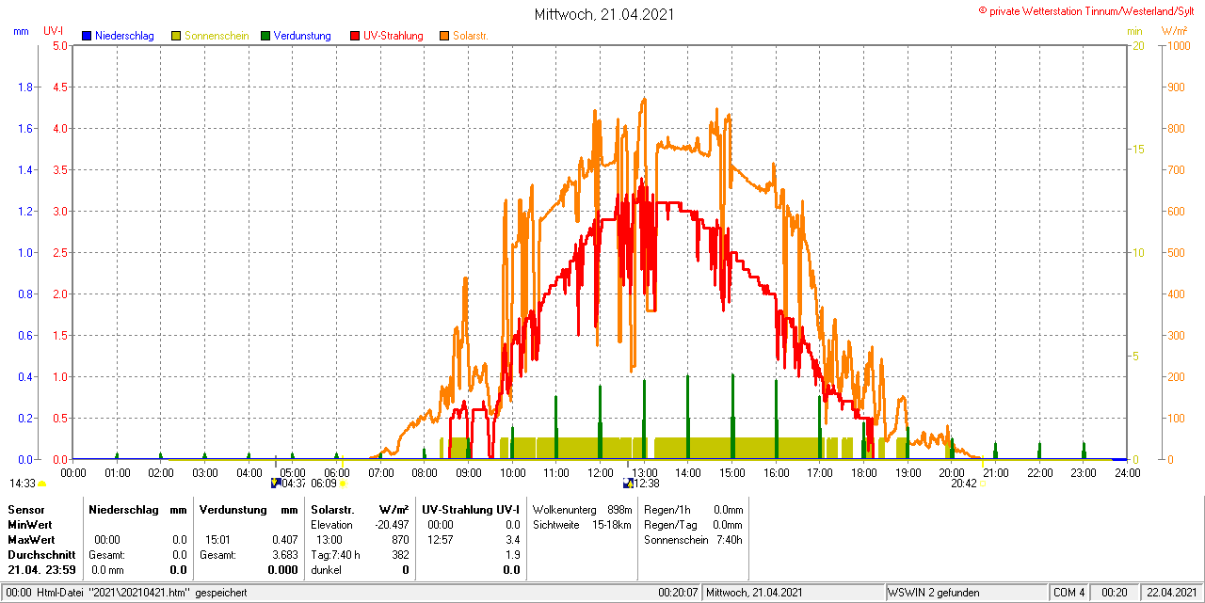The width and height of the screenshot is (1205, 603).
Task: Click the 'COM 4' status bar field
Action: coord(1068,593)
